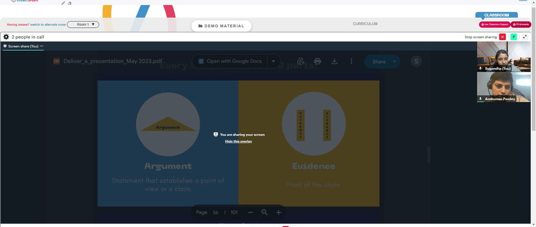
Task: Zoom out with the minus icon
Action: click(x=250, y=213)
